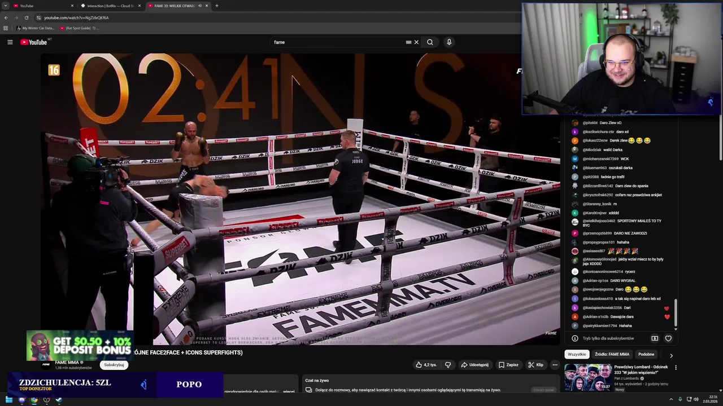Open Steam from the taskbar
723x406 pixels.
pos(59,400)
